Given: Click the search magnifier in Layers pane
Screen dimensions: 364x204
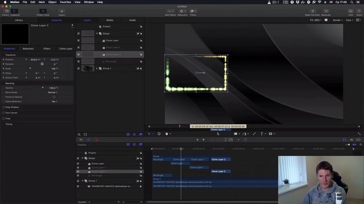Looking at the screenshot, I should tap(79, 134).
